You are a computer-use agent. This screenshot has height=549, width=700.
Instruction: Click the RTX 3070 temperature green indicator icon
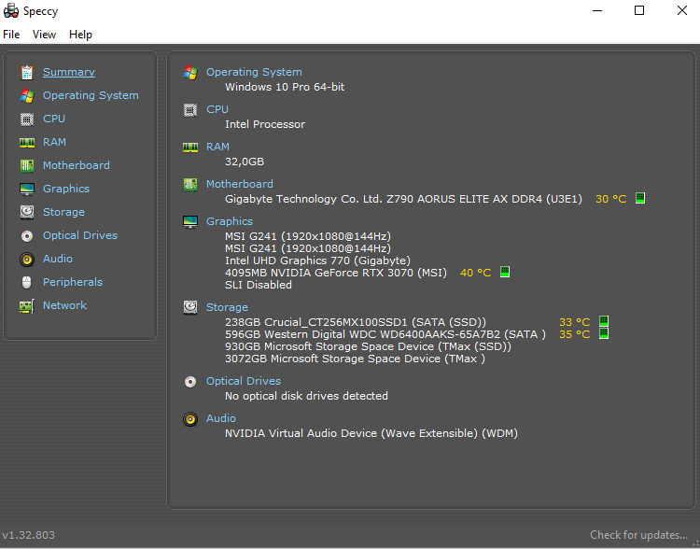(505, 272)
